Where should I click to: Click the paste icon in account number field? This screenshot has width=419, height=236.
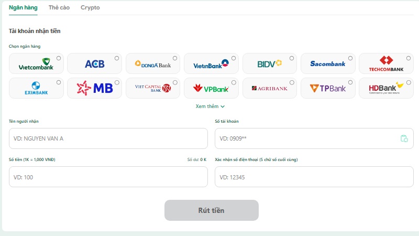(x=404, y=138)
